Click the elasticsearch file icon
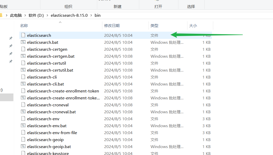This screenshot has height=155, width=273. pyautogui.click(x=23, y=35)
